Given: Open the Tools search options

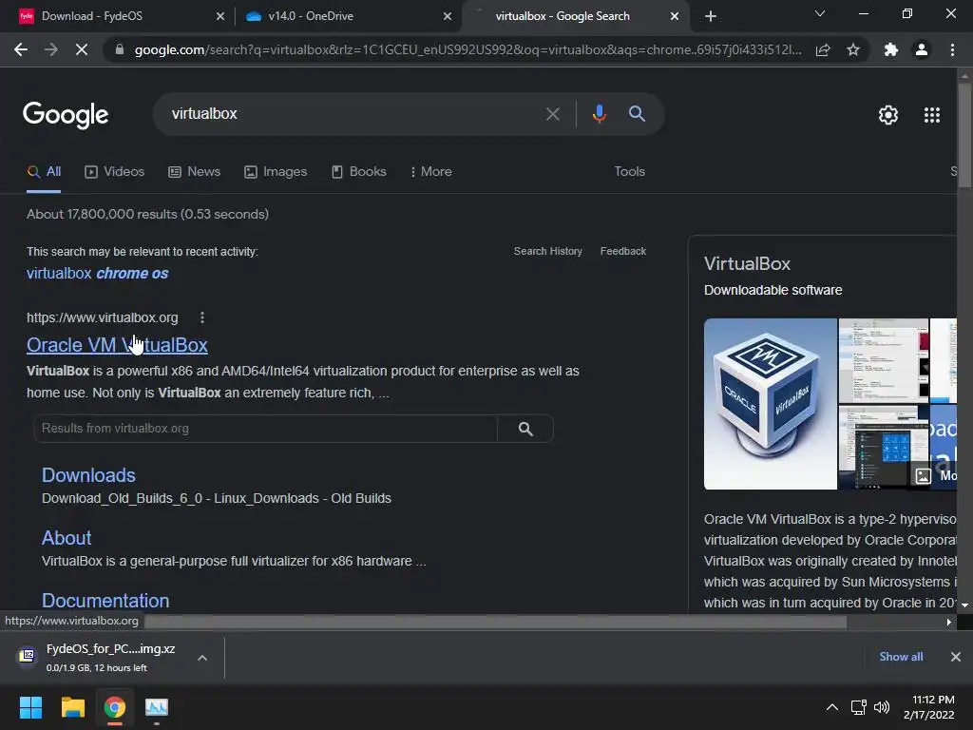Looking at the screenshot, I should 629,171.
